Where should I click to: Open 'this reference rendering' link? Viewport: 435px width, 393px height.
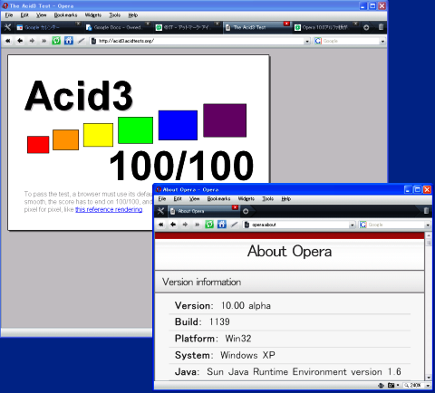click(x=109, y=209)
